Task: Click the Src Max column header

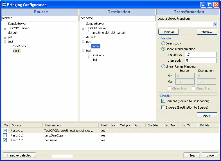Action: click(x=170, y=125)
